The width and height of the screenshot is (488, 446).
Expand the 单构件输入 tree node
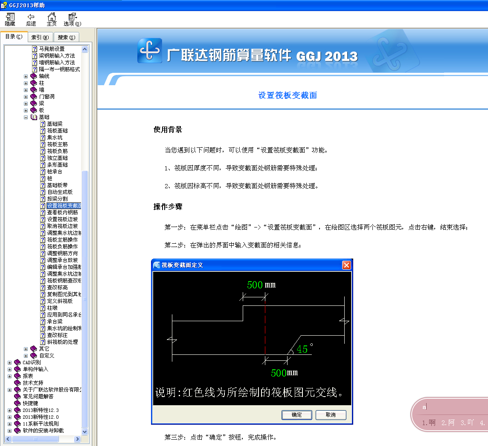pos(10,370)
